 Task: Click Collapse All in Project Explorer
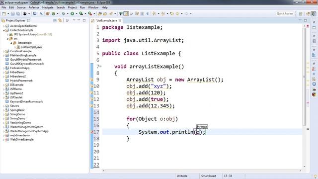click(x=55, y=20)
